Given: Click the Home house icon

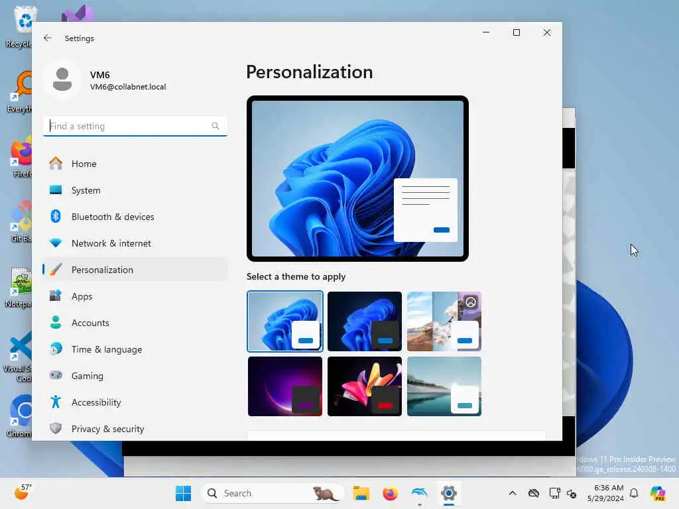Looking at the screenshot, I should [x=56, y=163].
